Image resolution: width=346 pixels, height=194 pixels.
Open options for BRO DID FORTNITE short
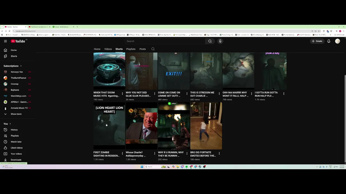219,154
